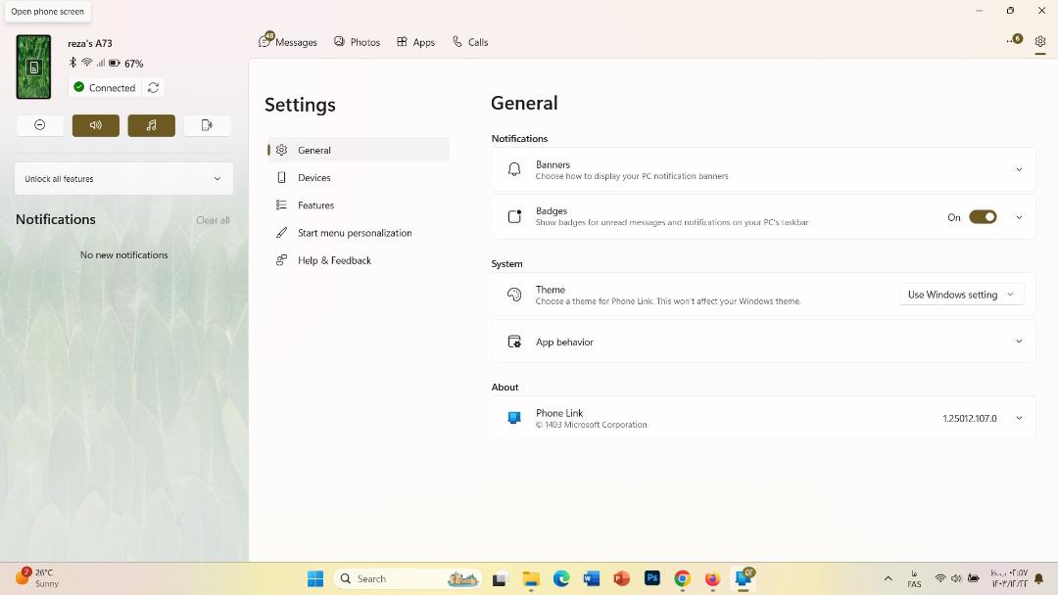Expand the App behavior section
Screen dimensions: 1058x595
pos(763,342)
